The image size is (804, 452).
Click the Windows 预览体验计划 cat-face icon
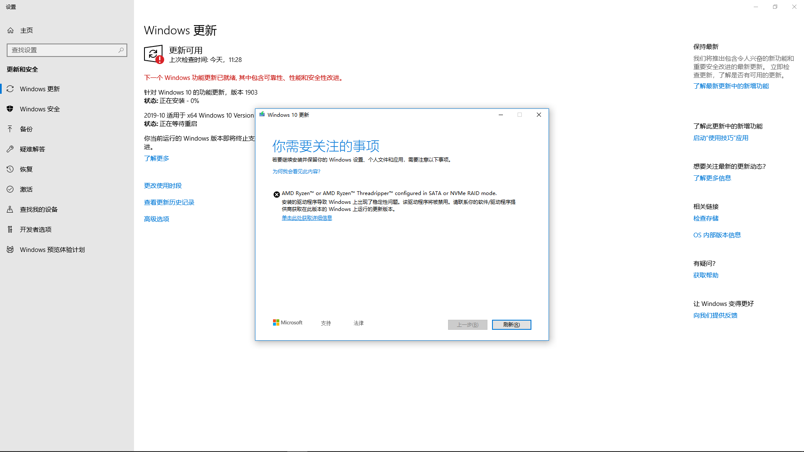click(10, 250)
